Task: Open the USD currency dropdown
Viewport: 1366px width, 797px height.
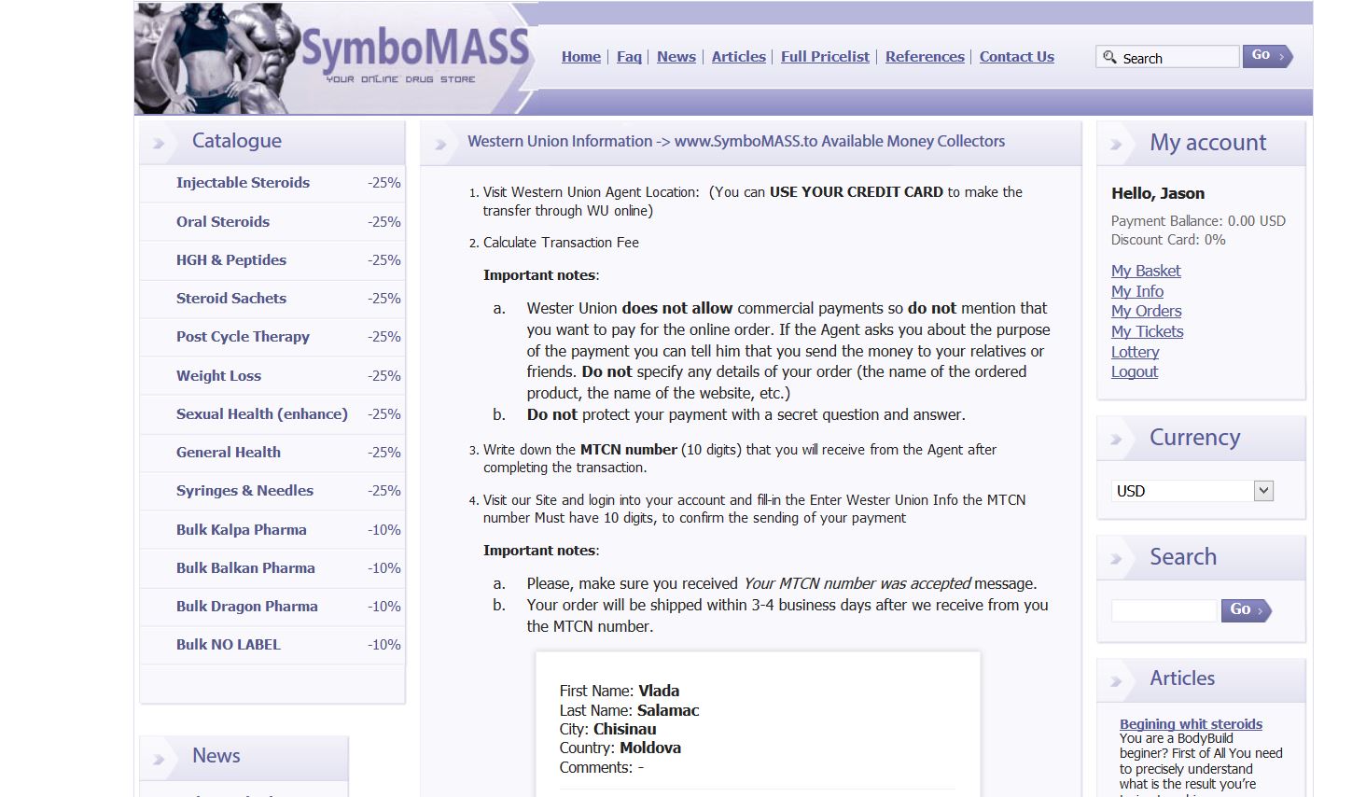Action: coord(1263,491)
